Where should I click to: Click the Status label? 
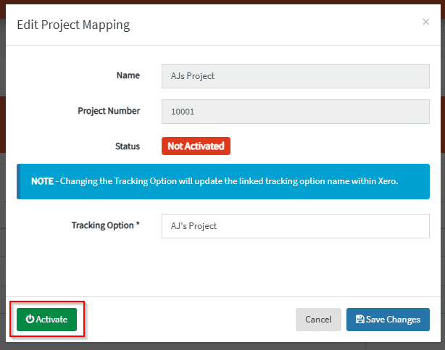pos(128,146)
